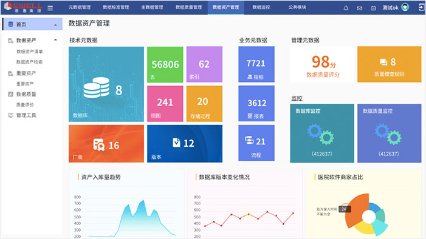Open the 98分 数据质量评分 card

(x=322, y=64)
